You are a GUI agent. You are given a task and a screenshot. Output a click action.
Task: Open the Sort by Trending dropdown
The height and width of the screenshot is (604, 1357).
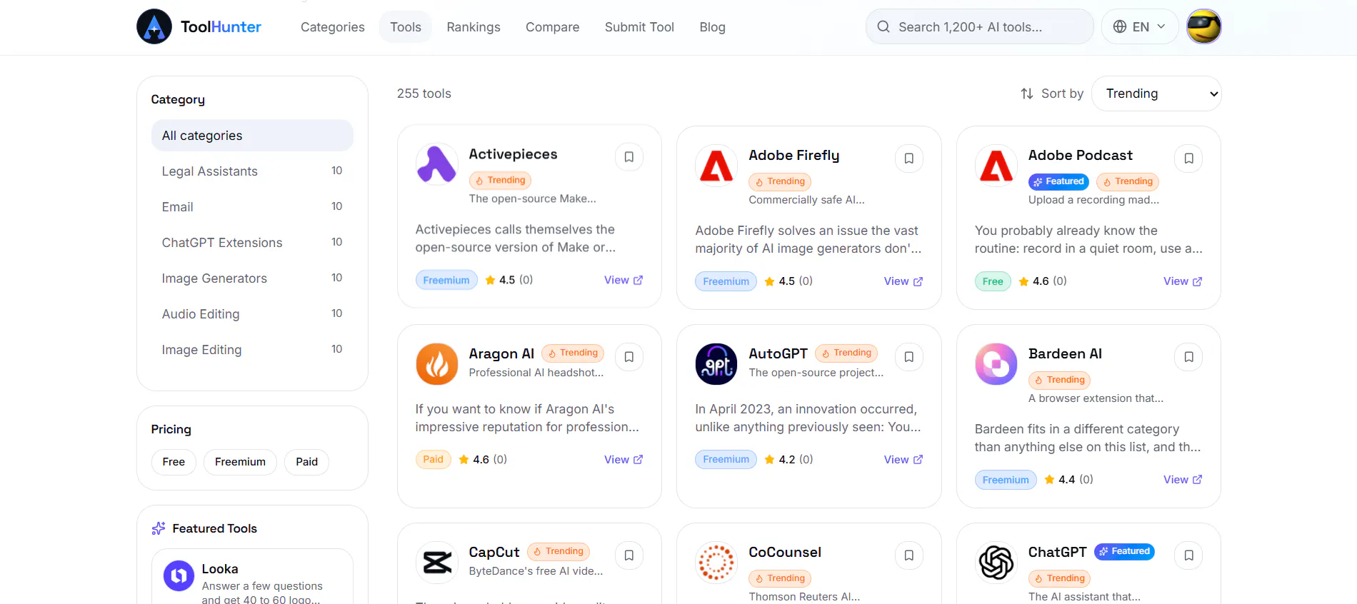tap(1156, 94)
